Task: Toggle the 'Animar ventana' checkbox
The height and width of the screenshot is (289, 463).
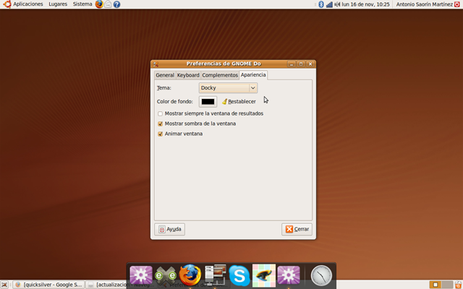Action: (161, 134)
